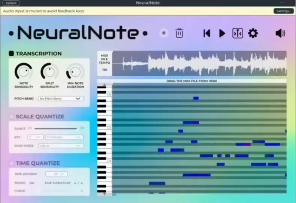
Task: Click the Settings... button
Action: [x=283, y=11]
